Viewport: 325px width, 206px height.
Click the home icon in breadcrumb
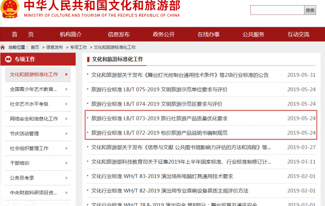click(x=3, y=47)
